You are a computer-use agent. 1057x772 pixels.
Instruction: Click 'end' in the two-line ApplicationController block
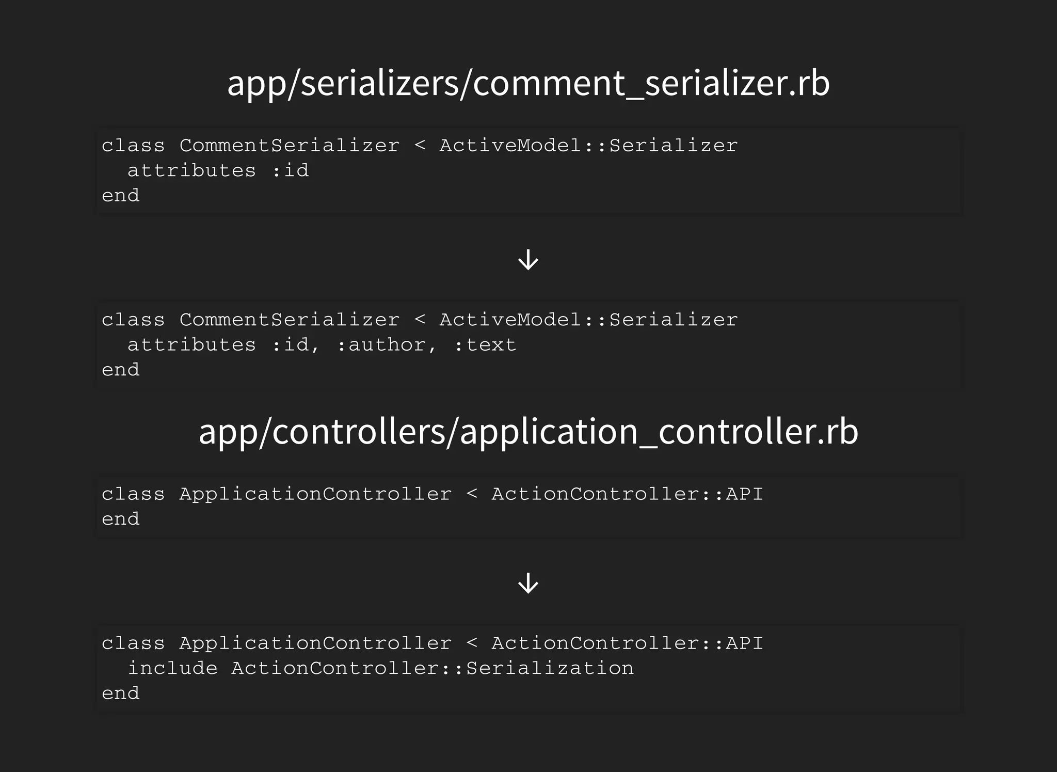point(121,519)
